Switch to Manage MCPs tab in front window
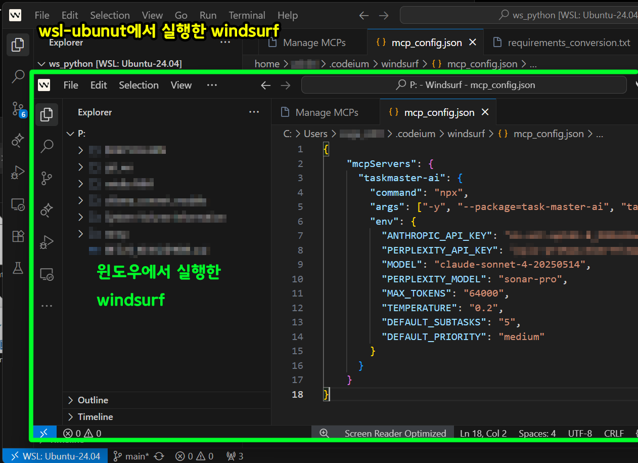Screen dimensions: 638x463 coord(326,112)
